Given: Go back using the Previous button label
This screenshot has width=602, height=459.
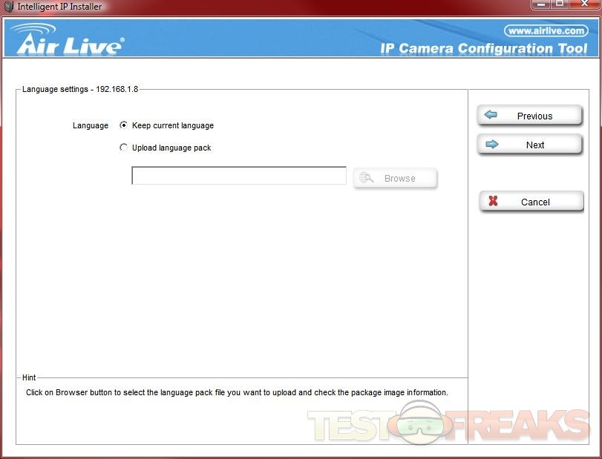Looking at the screenshot, I should point(534,116).
